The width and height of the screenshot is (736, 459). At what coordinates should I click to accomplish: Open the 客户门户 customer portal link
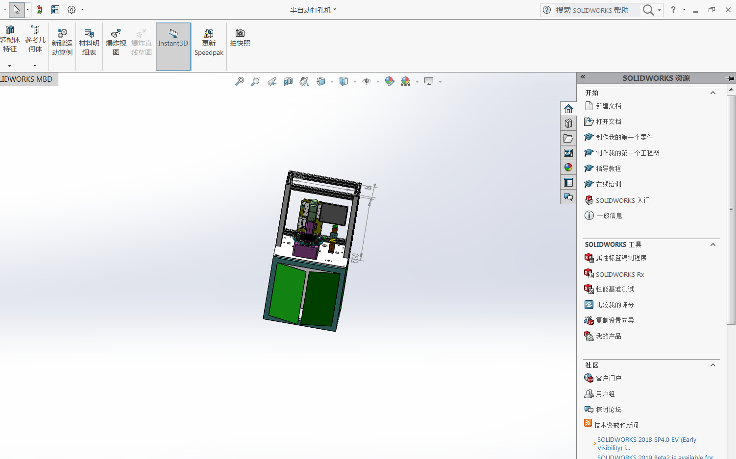tap(609, 378)
